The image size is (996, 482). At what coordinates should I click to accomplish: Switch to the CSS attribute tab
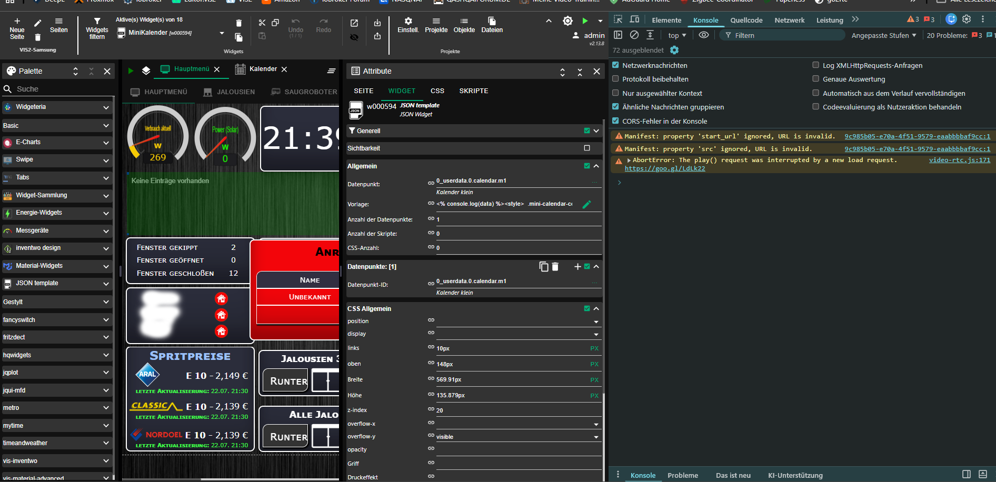point(437,91)
